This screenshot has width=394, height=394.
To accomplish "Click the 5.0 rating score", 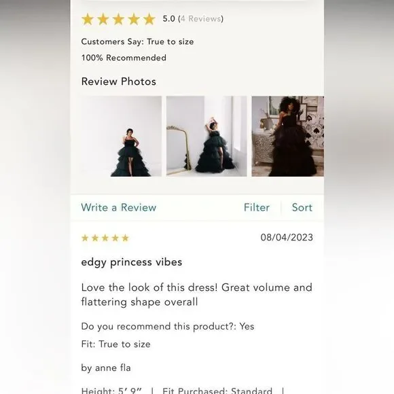I will [169, 18].
